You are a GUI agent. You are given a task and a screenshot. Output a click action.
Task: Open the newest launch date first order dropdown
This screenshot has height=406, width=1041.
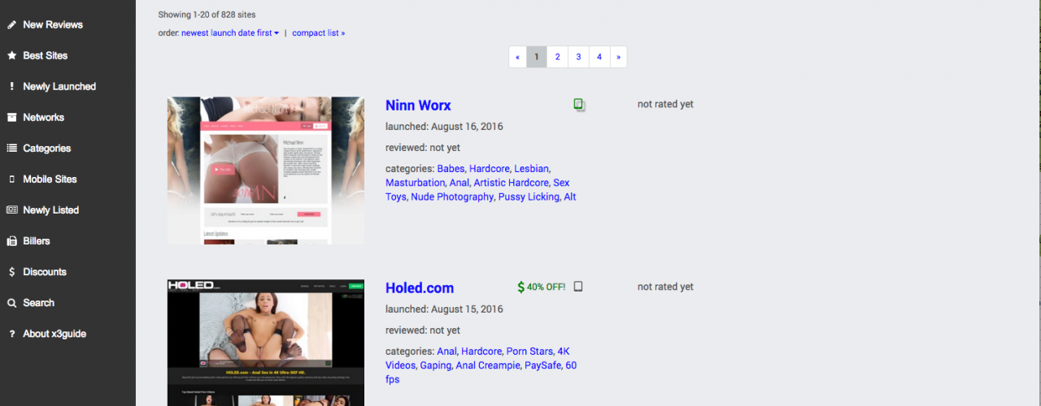(x=230, y=33)
